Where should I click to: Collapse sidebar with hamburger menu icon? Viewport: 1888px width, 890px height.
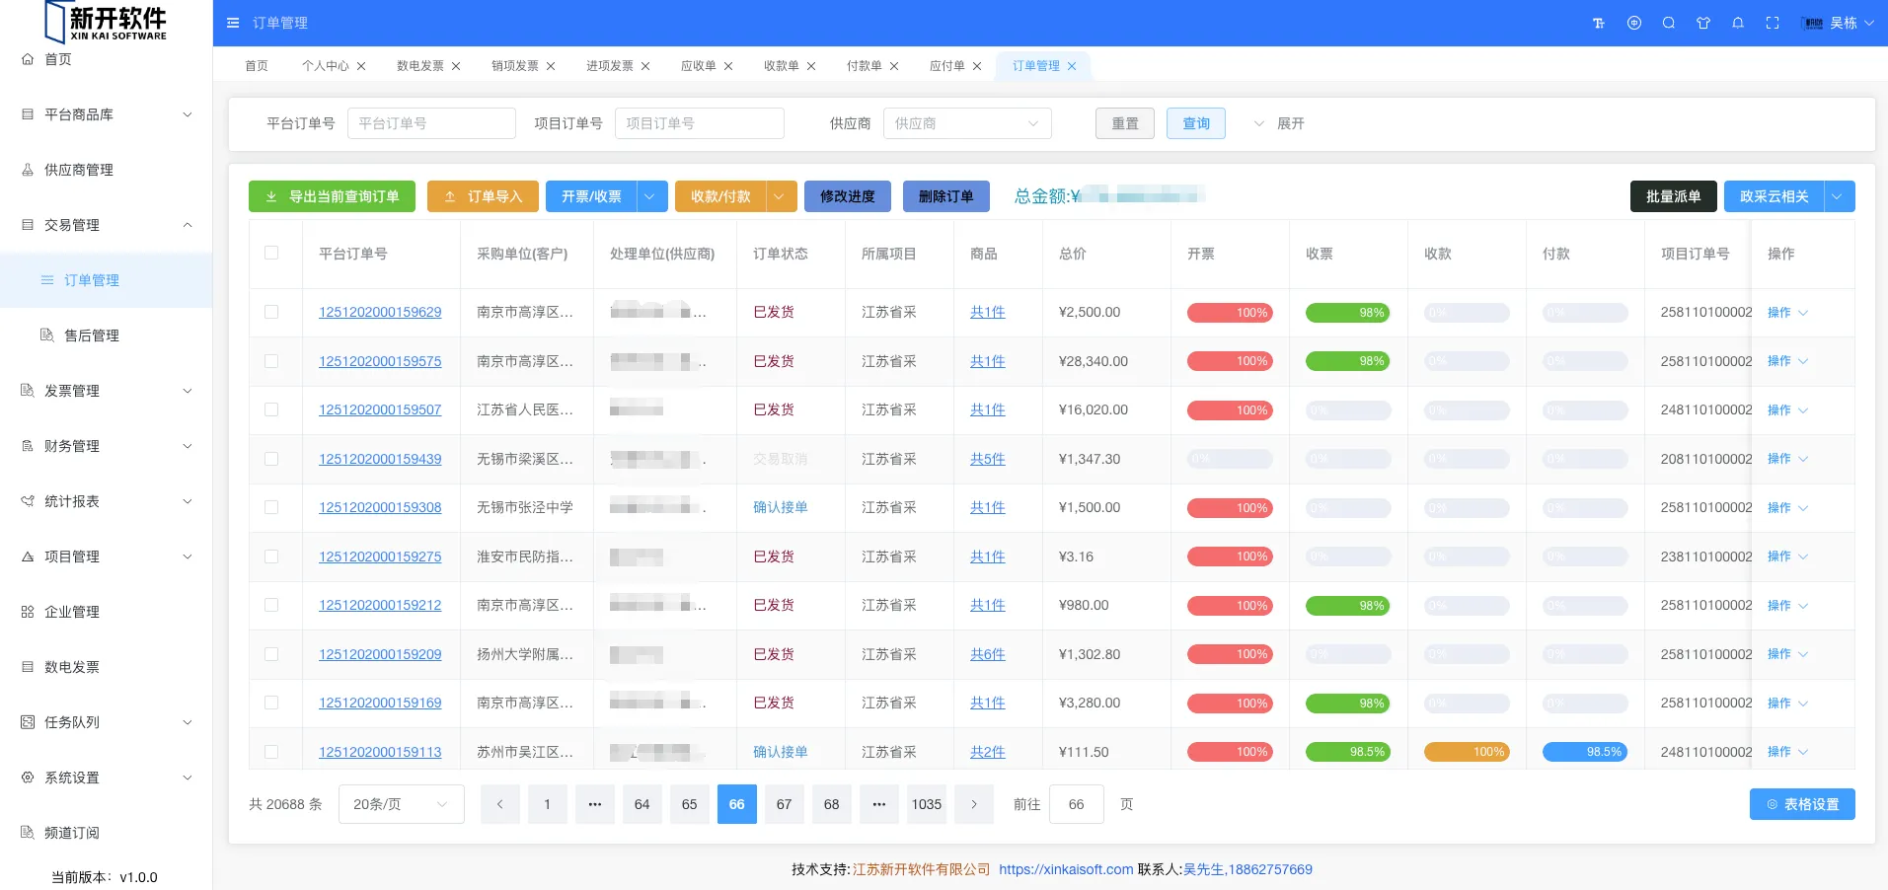pyautogui.click(x=233, y=23)
